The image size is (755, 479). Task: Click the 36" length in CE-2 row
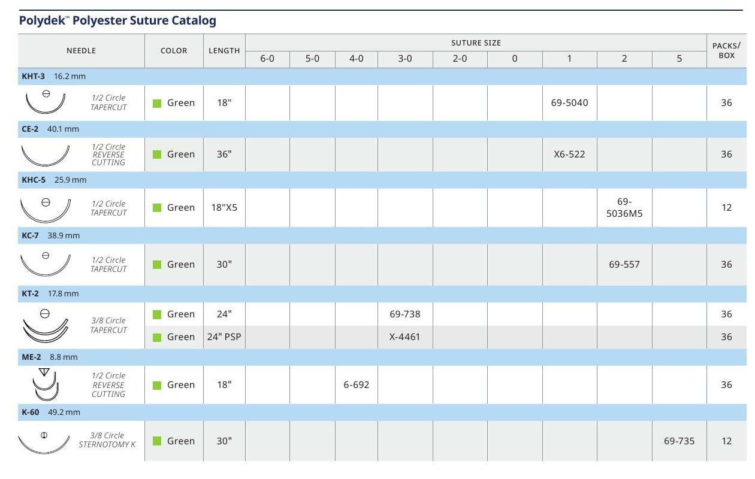pos(224,154)
